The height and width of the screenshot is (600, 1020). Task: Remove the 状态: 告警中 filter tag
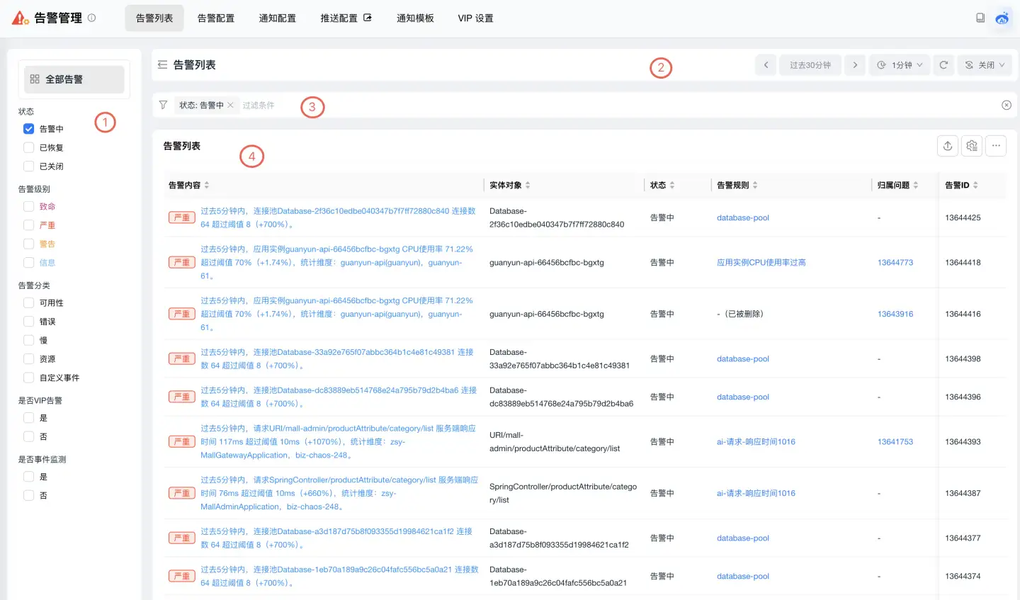coord(230,106)
